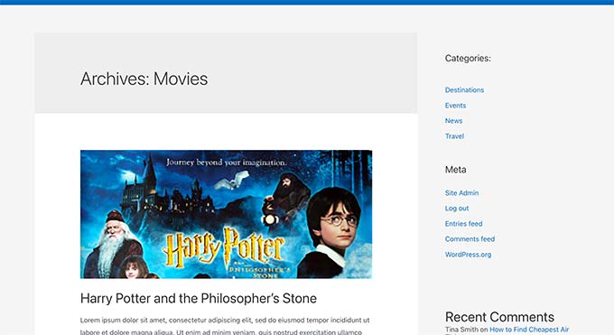Viewport: 614px width, 335px height.
Task: Select the News category link
Action: pos(453,121)
